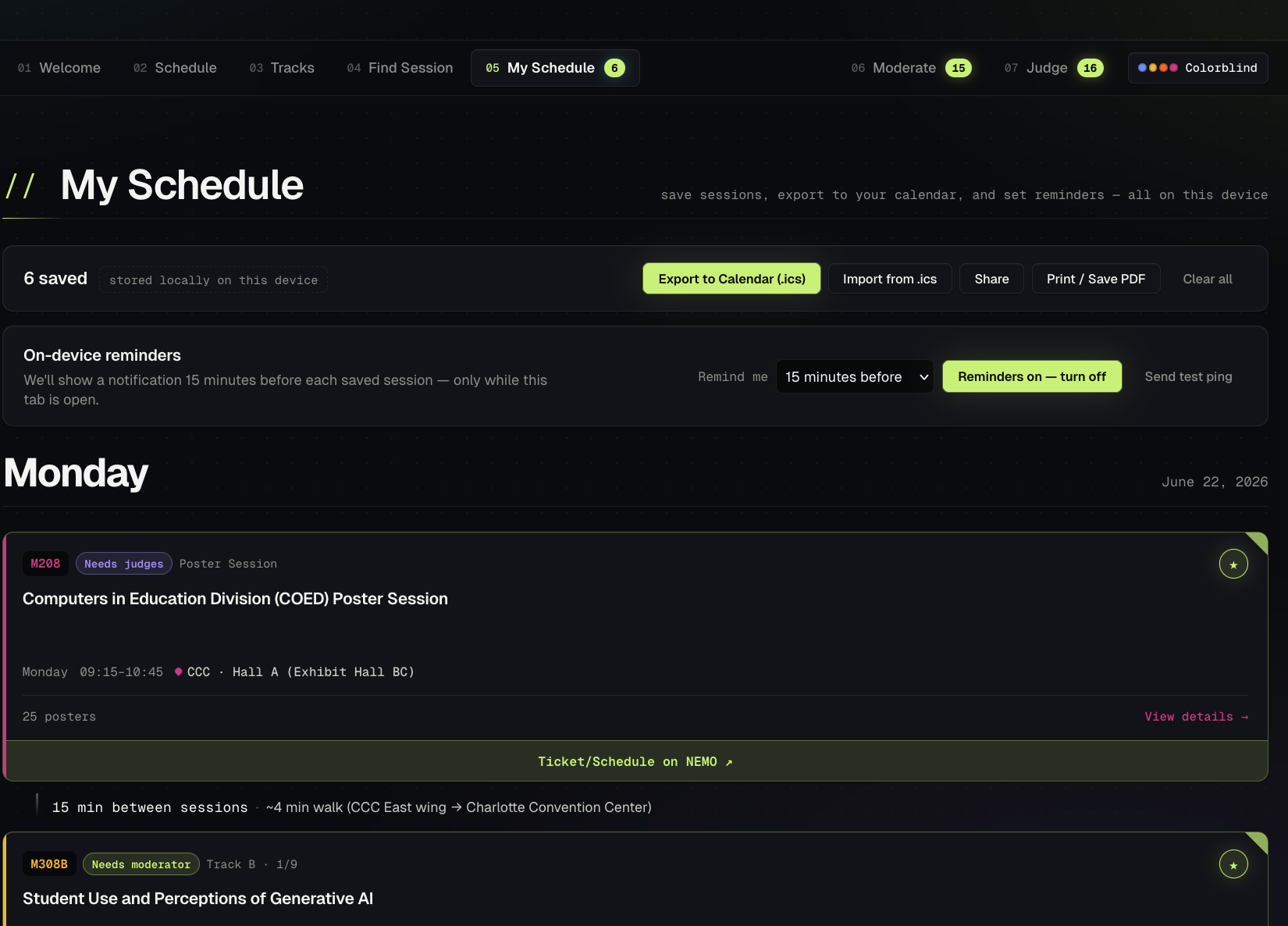Screen dimensions: 1288x926
Task: Click the '25 posters' text
Action: point(59,717)
